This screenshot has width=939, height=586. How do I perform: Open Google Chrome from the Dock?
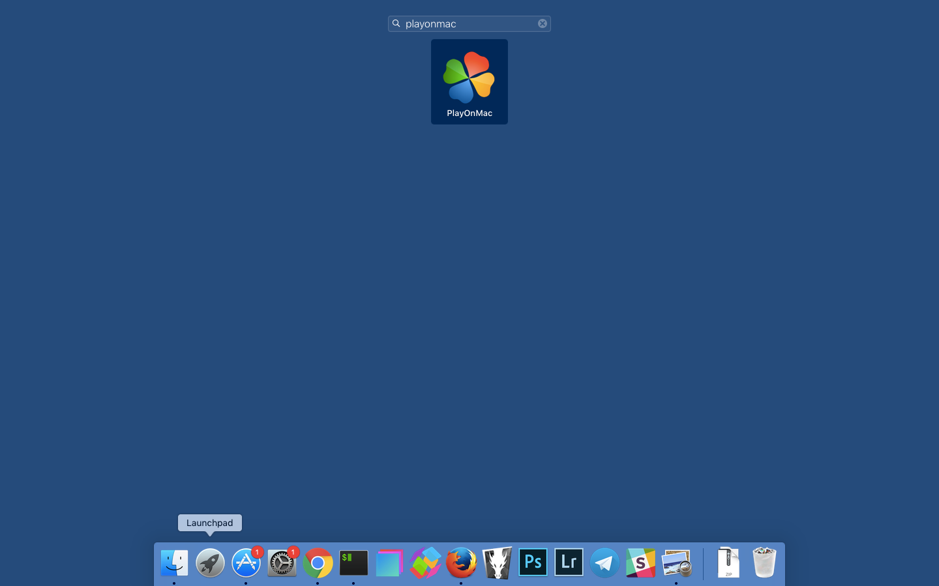coord(318,563)
